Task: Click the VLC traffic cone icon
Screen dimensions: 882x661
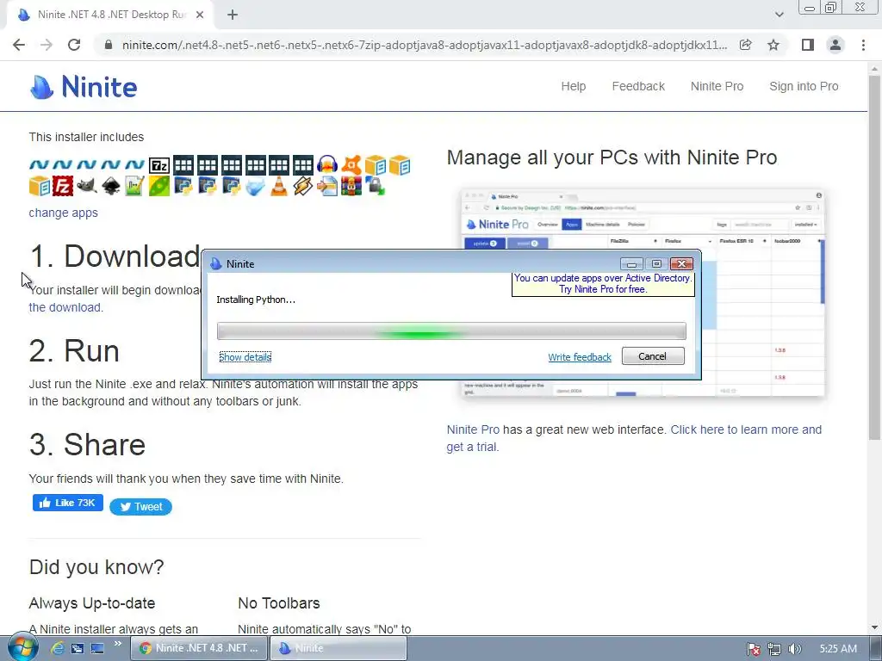Action: pyautogui.click(x=278, y=186)
